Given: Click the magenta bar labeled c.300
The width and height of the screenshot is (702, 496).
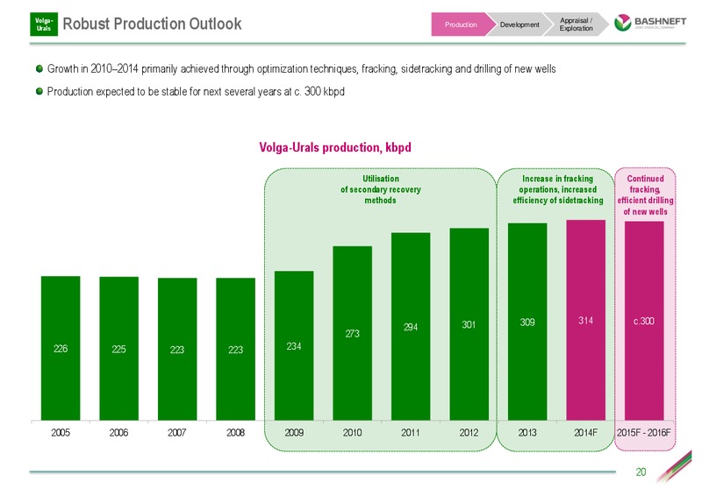Looking at the screenshot, I should [644, 321].
